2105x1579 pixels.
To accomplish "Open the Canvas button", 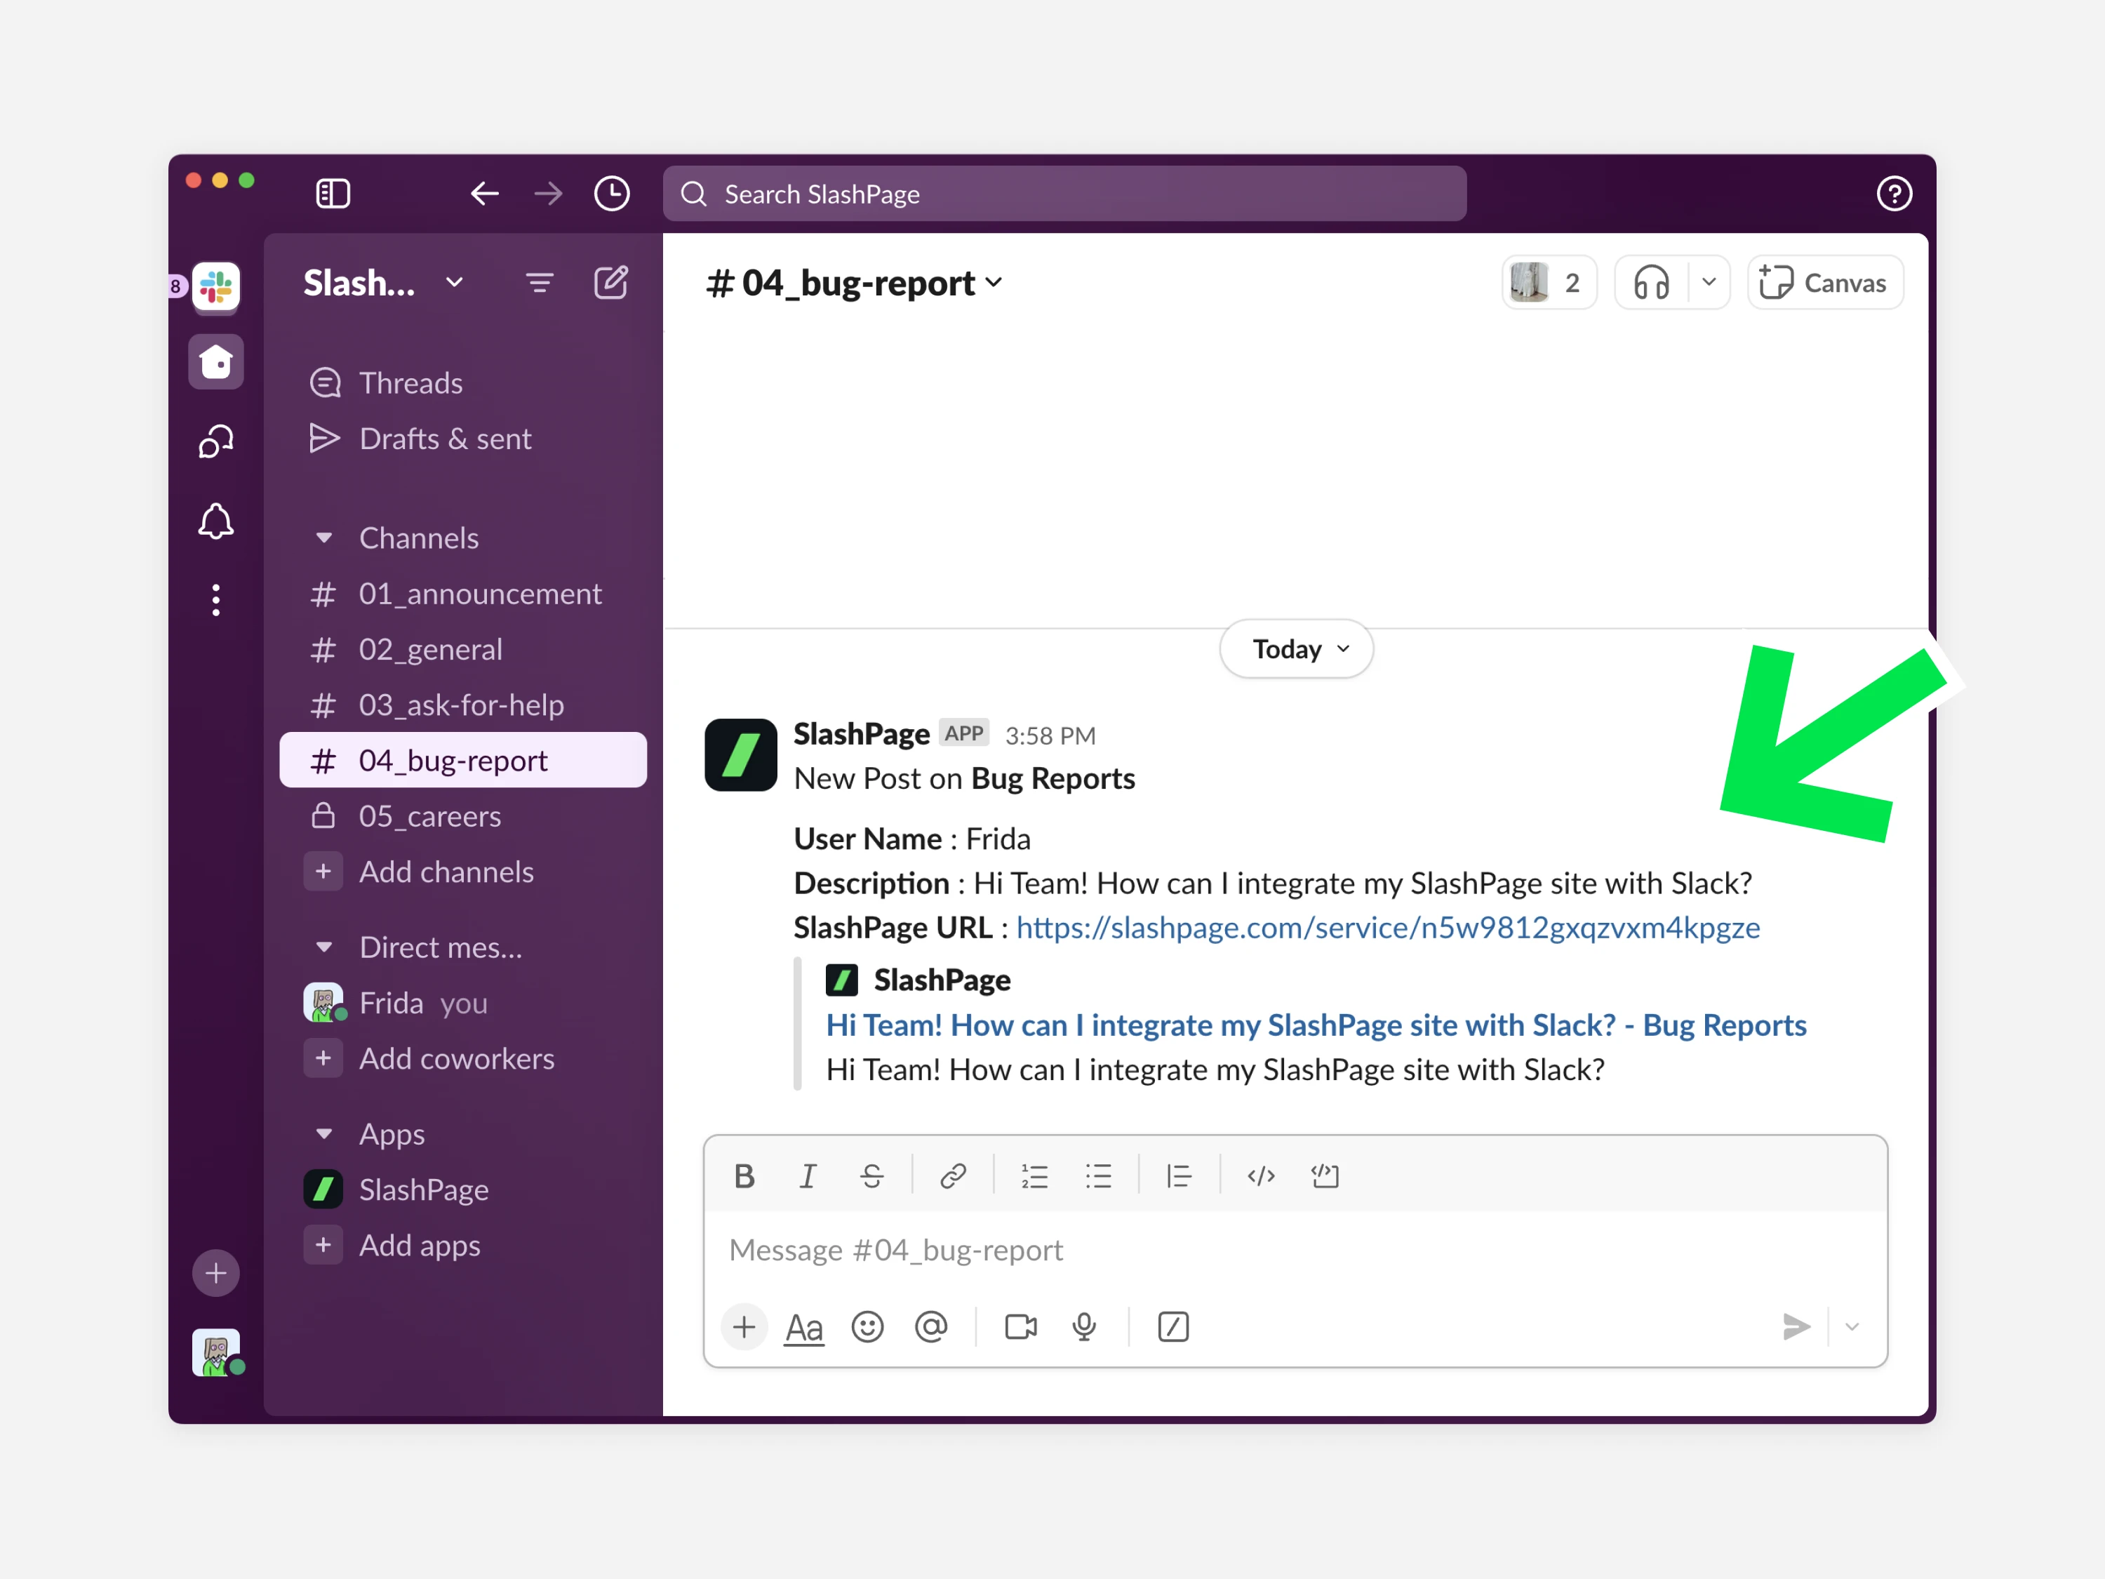I will click(1824, 283).
